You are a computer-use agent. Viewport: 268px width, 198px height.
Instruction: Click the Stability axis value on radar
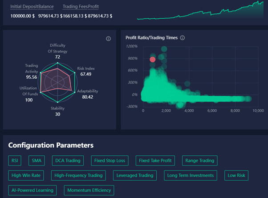point(57,114)
